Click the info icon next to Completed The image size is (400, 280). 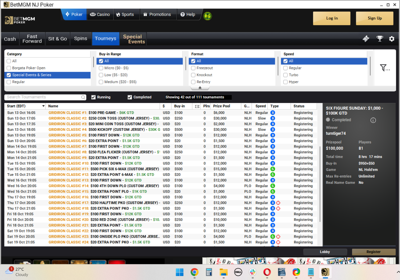click(373, 120)
